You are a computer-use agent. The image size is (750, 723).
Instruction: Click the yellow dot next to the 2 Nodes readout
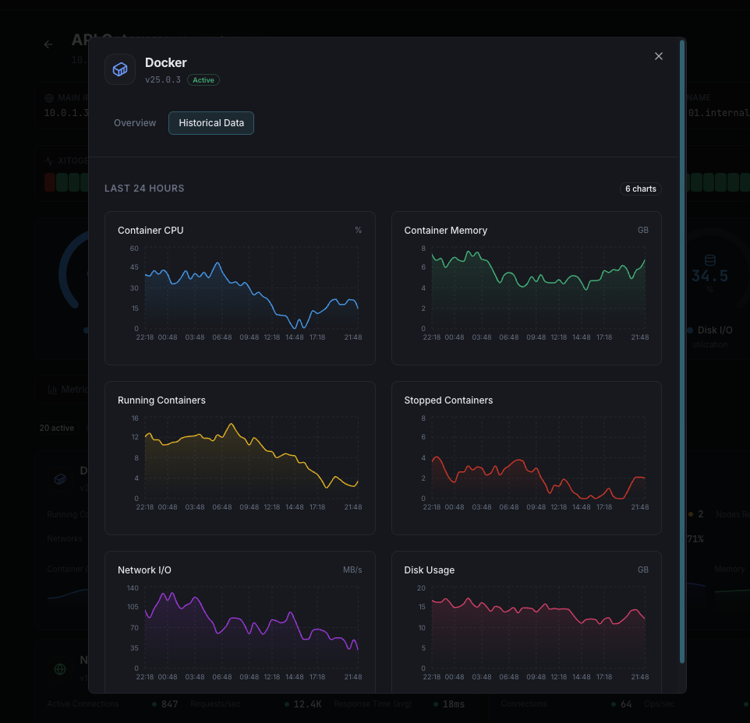pyautogui.click(x=689, y=514)
